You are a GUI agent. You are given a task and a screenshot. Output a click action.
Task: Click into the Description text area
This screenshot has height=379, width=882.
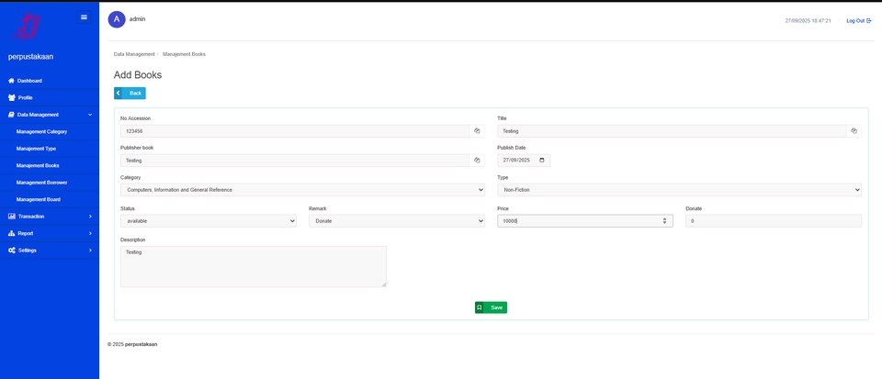tap(253, 266)
